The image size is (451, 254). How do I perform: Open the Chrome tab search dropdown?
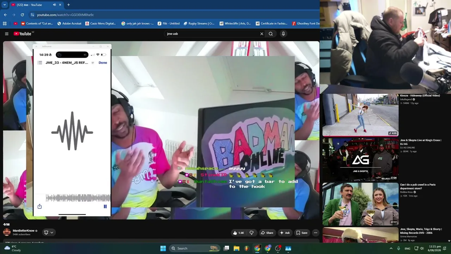point(5,5)
